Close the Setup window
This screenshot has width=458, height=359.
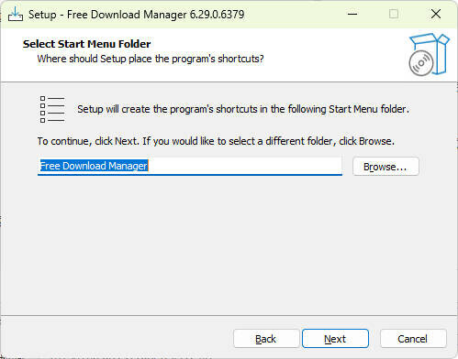coord(436,14)
